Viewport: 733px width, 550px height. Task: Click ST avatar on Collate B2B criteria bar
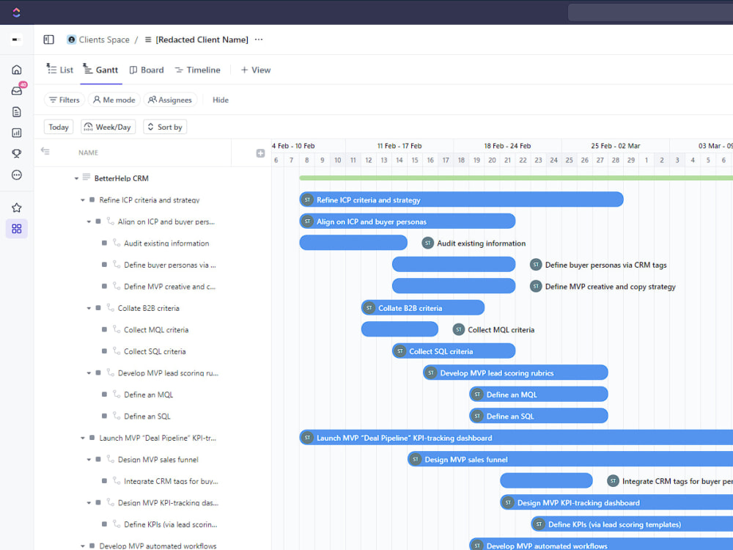pyautogui.click(x=369, y=308)
